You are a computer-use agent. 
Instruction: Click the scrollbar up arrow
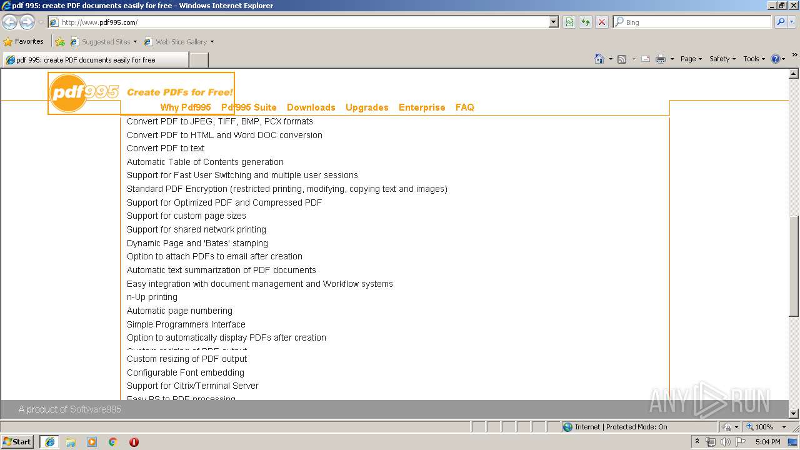click(x=794, y=74)
